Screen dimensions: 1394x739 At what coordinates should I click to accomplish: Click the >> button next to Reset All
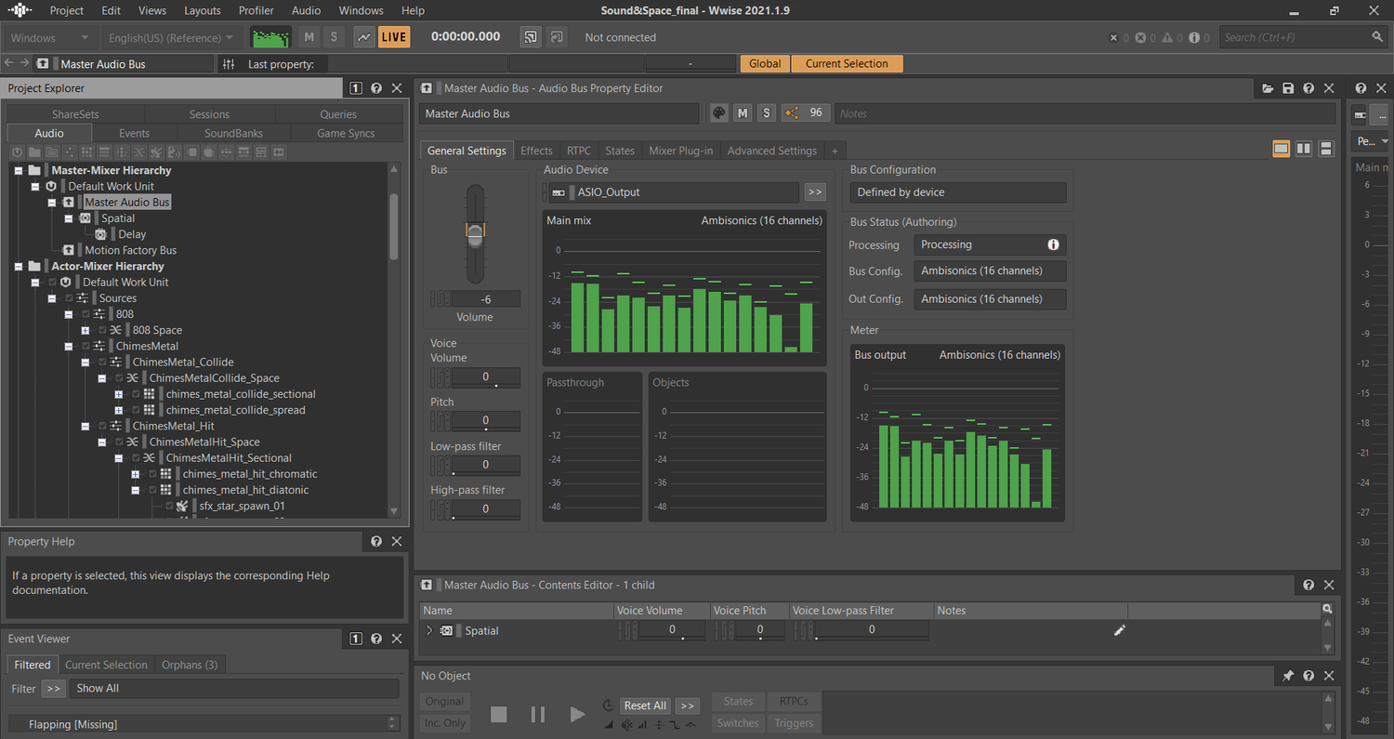coord(687,706)
